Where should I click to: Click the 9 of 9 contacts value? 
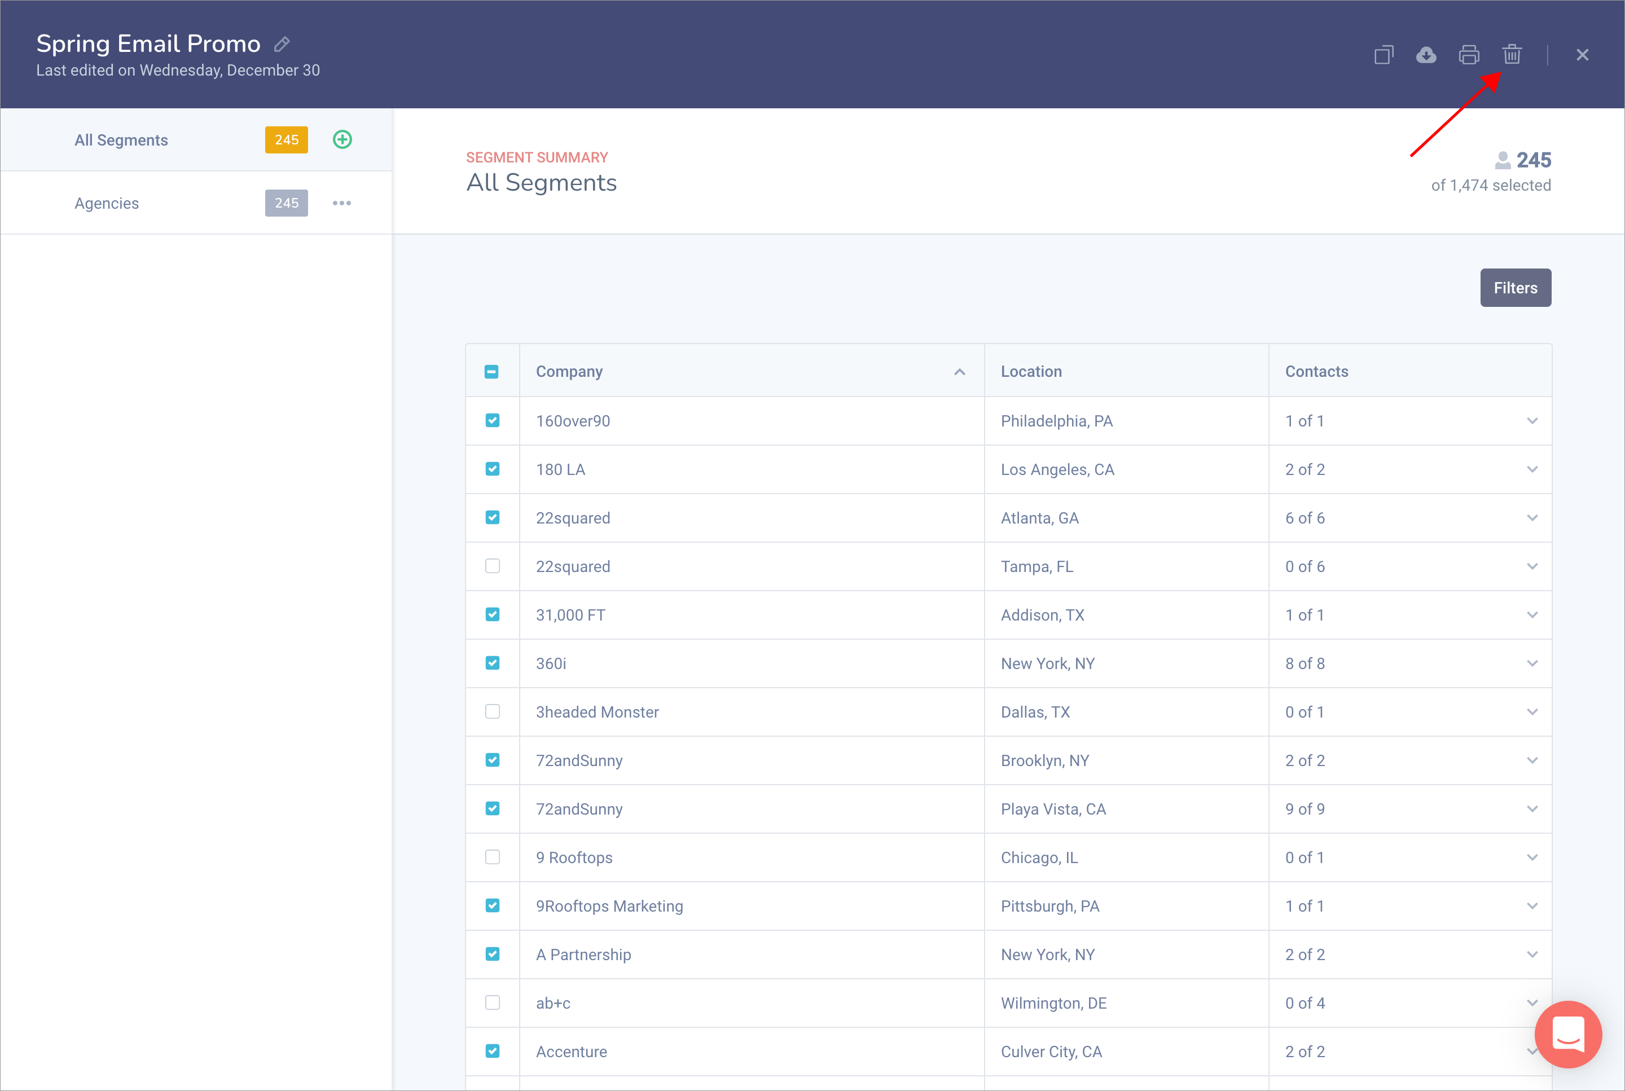pyautogui.click(x=1305, y=809)
